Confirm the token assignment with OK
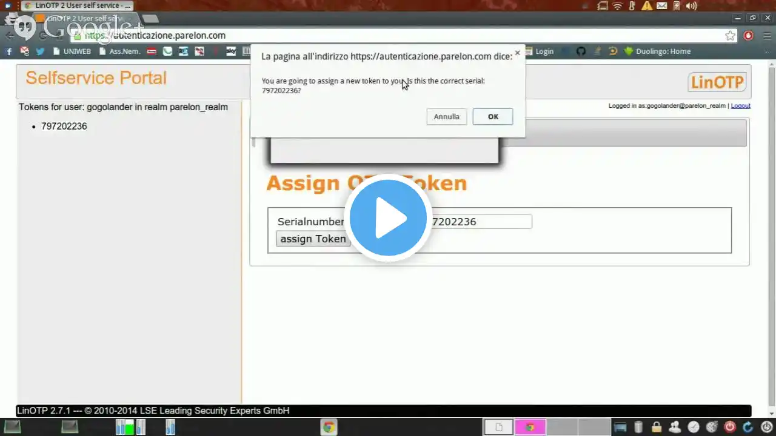The image size is (776, 436). point(493,117)
